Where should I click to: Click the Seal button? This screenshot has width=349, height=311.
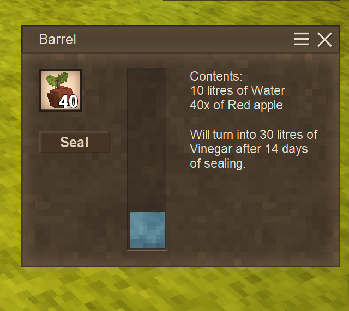click(75, 142)
